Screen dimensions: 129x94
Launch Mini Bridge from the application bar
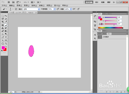coord(13,2)
